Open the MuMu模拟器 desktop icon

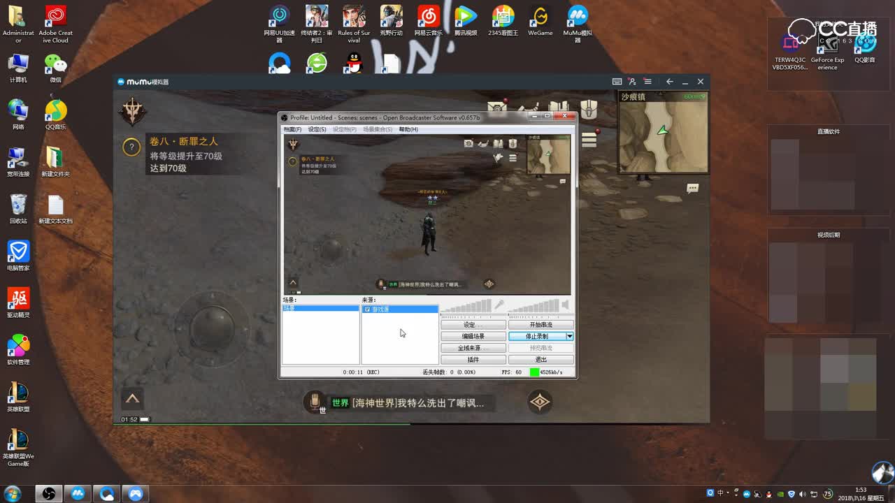click(x=578, y=25)
